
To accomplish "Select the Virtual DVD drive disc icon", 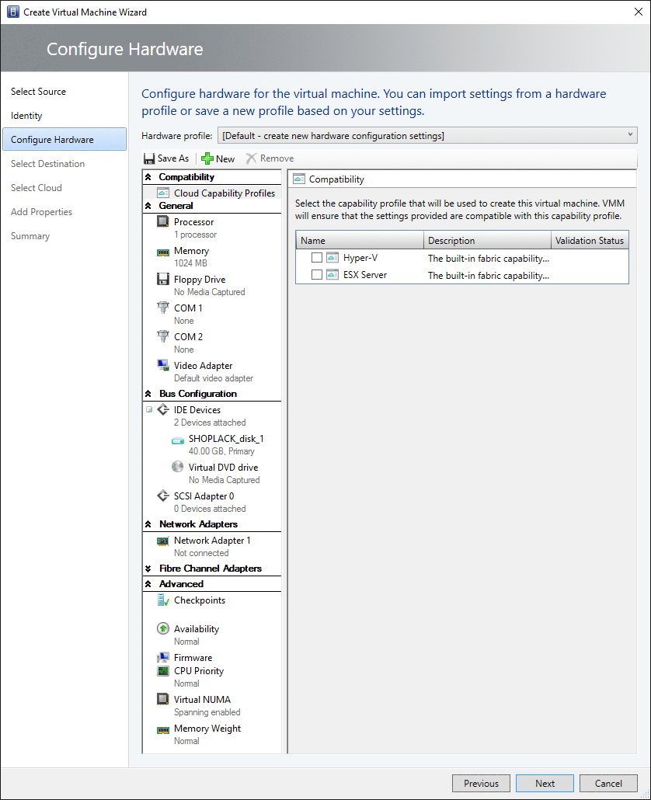I will click(178, 467).
